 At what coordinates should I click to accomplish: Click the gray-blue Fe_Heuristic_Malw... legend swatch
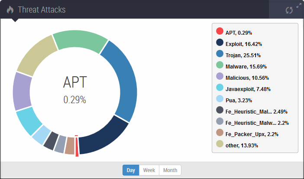(x=220, y=121)
